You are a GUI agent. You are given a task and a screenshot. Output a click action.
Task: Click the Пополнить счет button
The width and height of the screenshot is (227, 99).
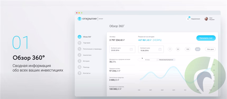click(206, 38)
